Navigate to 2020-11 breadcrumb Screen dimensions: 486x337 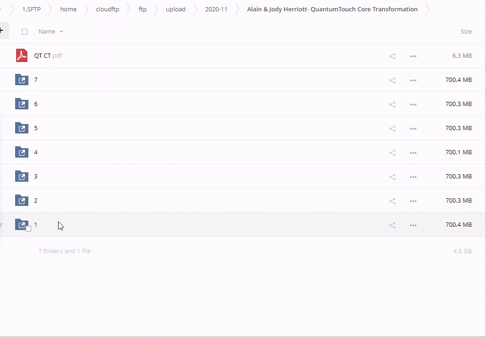(x=216, y=9)
